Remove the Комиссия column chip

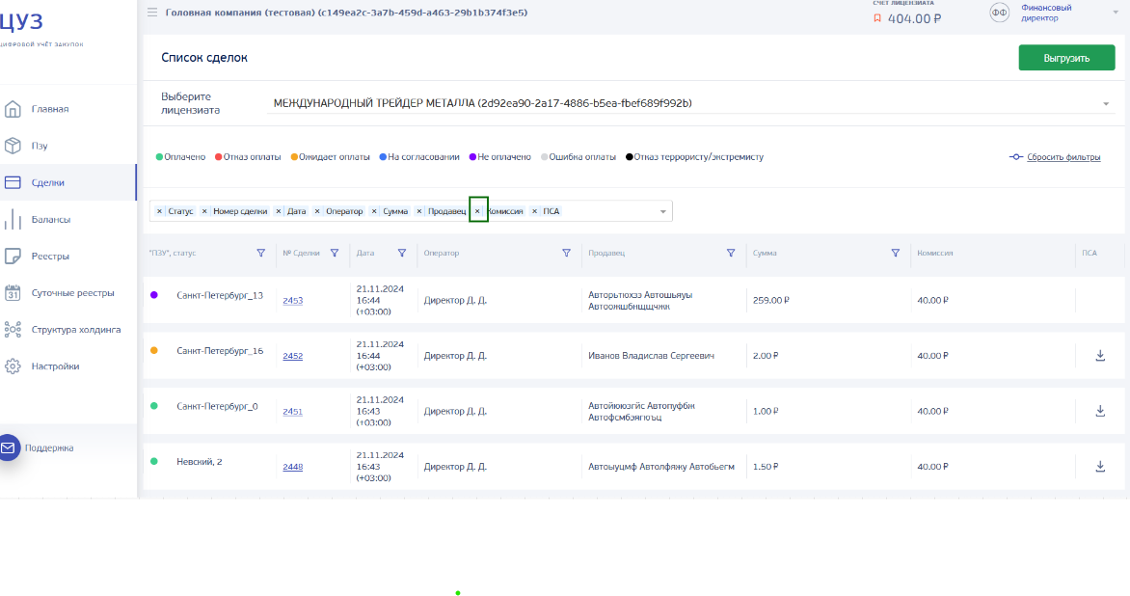tap(478, 211)
